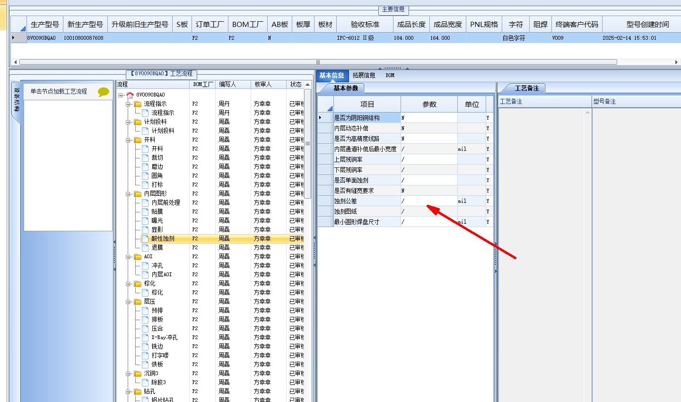Select the 工艺备注 panel tab
This screenshot has height=402, width=681.
tap(527, 88)
